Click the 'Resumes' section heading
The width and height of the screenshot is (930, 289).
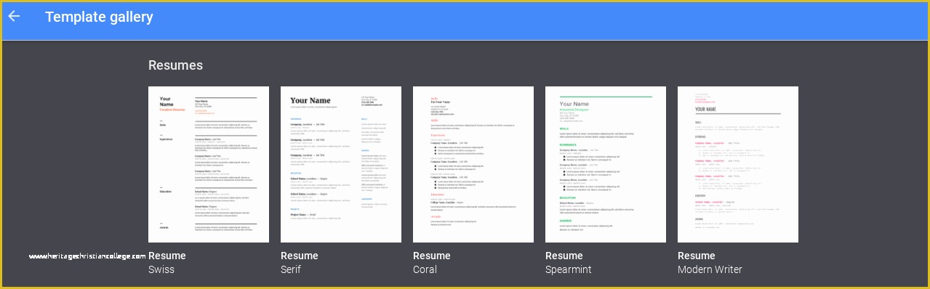coord(175,65)
